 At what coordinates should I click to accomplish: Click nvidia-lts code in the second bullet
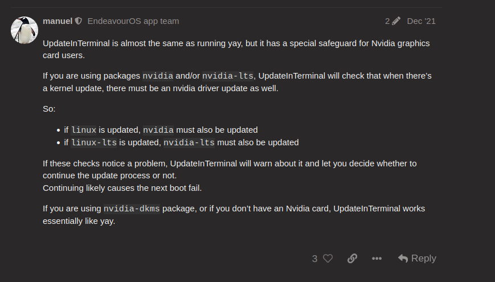point(189,143)
